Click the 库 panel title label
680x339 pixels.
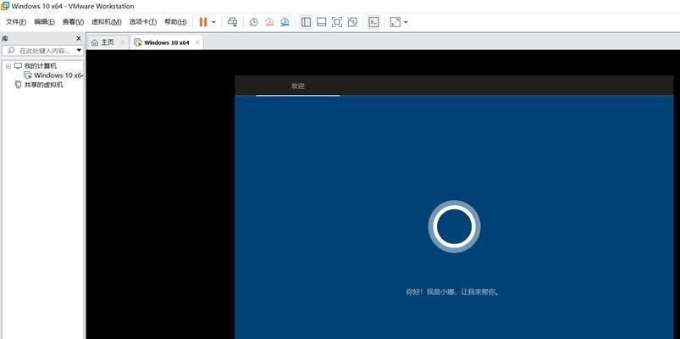coord(4,39)
